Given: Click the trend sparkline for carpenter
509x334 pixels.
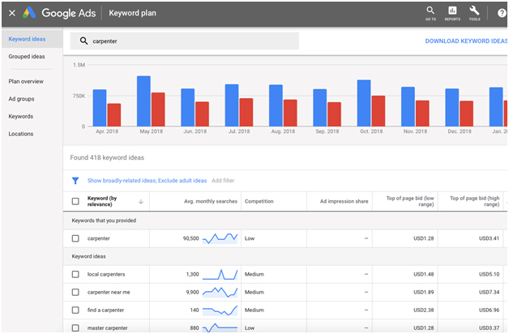Looking at the screenshot, I should pyautogui.click(x=220, y=238).
